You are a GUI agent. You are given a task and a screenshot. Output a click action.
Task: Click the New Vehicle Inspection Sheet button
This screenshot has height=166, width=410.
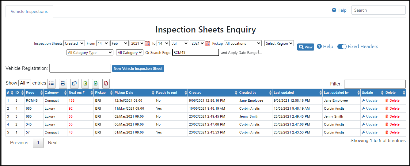[138, 69]
